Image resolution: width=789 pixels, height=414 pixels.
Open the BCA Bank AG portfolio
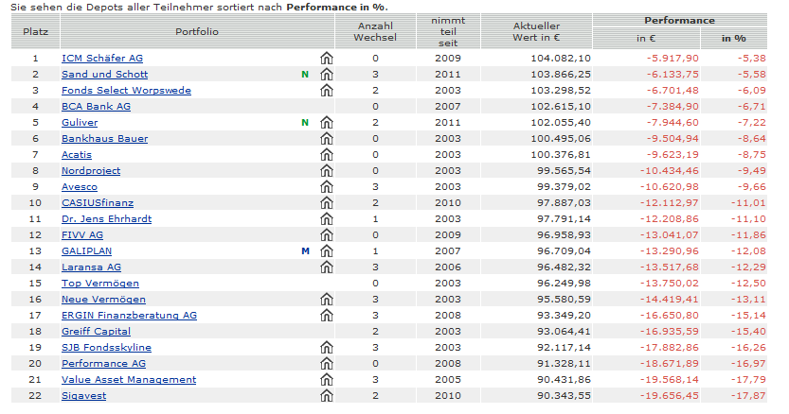[96, 107]
